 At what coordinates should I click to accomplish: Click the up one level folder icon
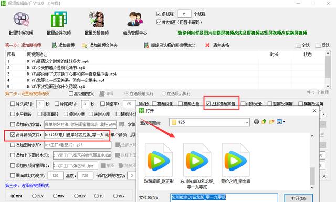pos(264,122)
